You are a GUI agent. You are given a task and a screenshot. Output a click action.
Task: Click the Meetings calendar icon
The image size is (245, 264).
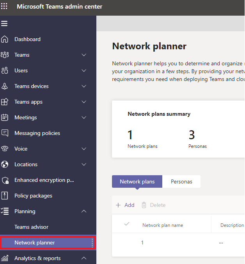5,117
